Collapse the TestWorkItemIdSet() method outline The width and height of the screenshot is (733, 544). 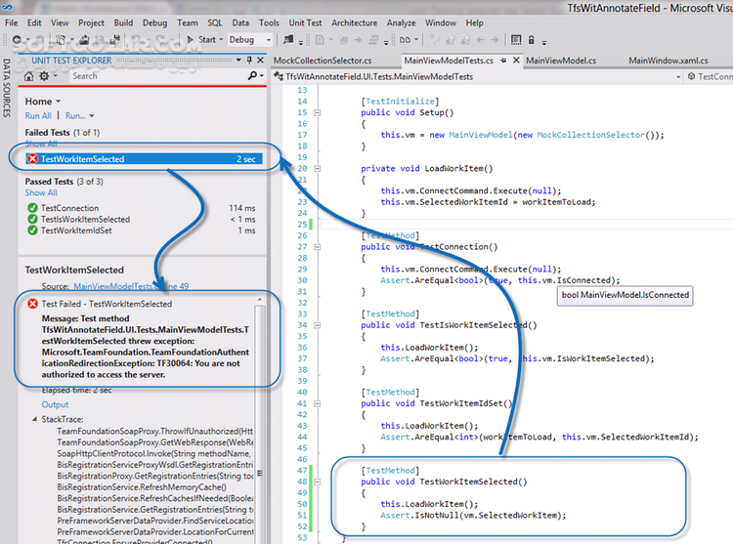[x=318, y=404]
